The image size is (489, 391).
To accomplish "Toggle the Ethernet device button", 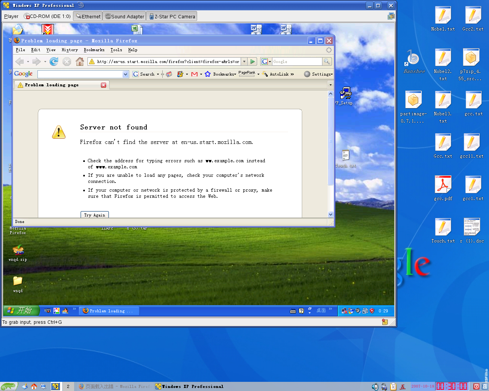I will [88, 16].
